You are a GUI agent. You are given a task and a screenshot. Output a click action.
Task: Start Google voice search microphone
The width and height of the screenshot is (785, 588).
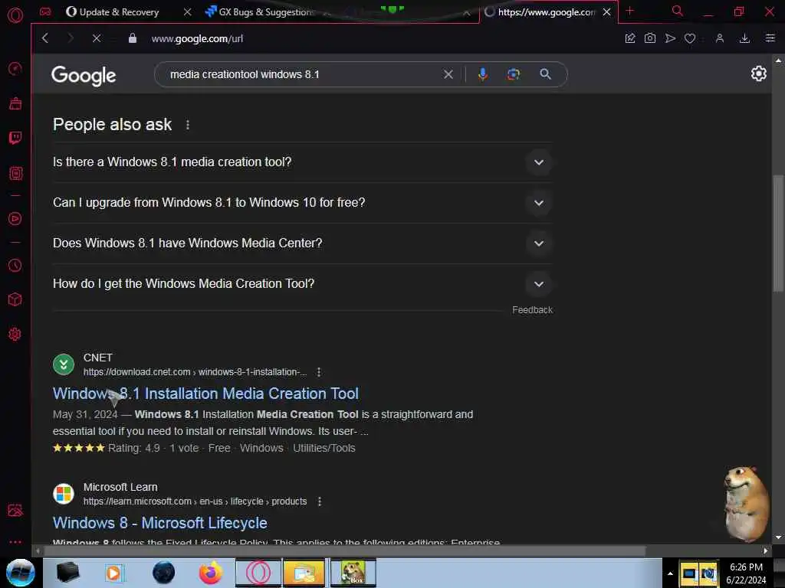[483, 74]
